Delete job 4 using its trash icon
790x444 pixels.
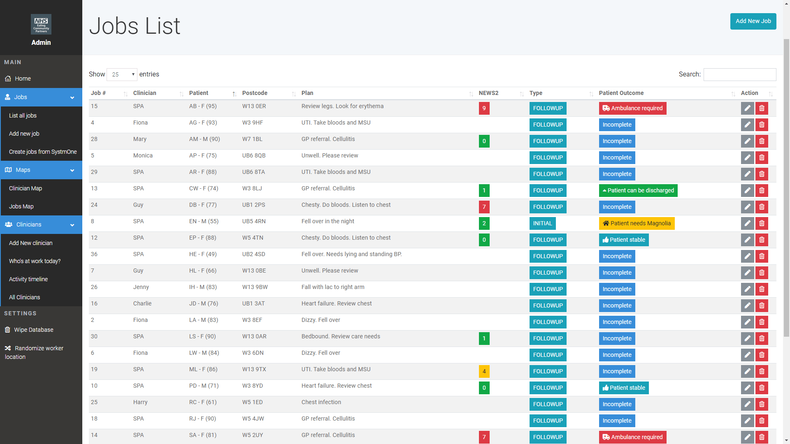click(x=762, y=125)
